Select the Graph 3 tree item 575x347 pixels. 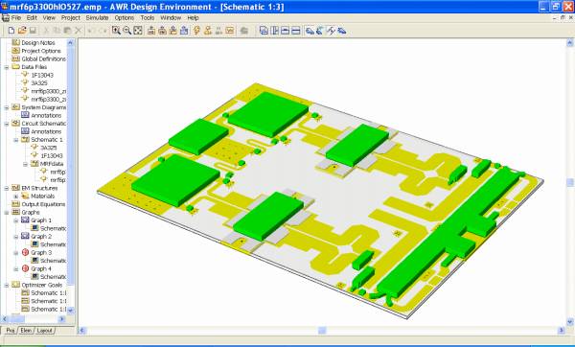[41, 253]
